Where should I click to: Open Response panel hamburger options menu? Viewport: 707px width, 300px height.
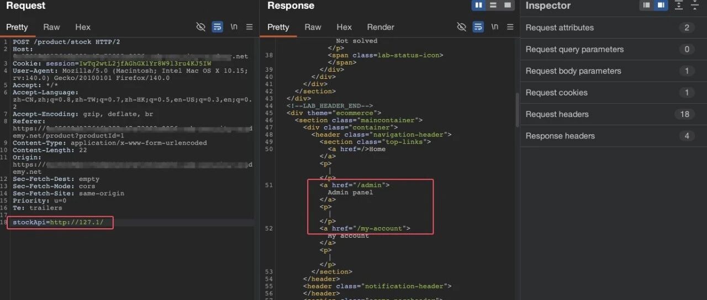pyautogui.click(x=510, y=27)
